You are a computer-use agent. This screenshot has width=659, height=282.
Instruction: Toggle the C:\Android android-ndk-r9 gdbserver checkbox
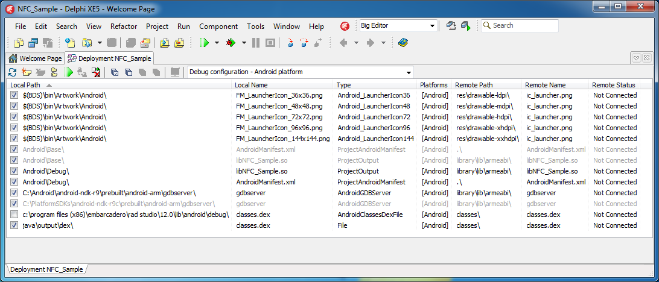tap(14, 193)
